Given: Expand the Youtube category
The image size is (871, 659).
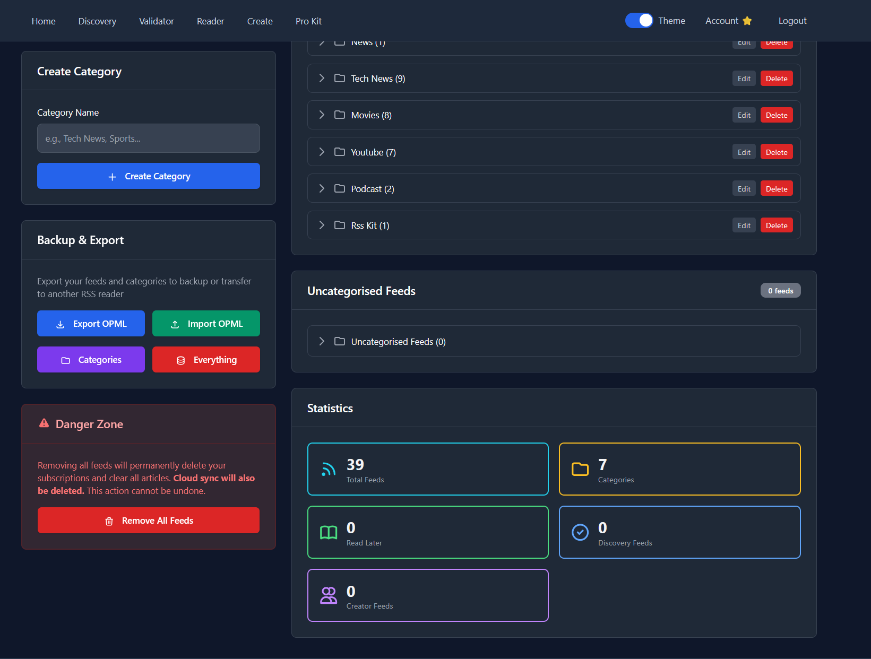Looking at the screenshot, I should tap(321, 151).
